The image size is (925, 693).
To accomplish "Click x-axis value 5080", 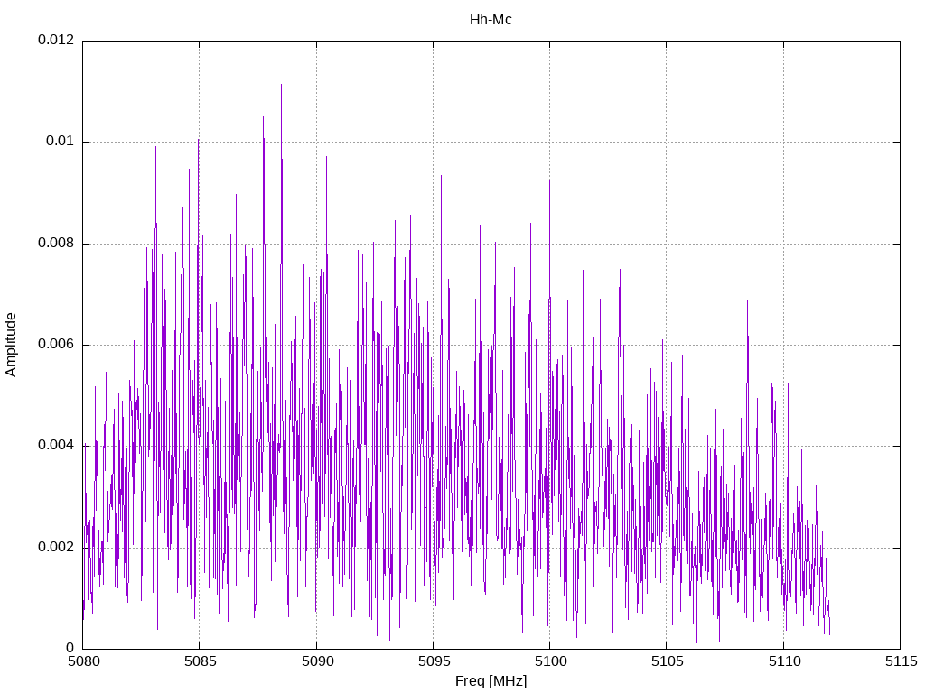I will tap(83, 661).
